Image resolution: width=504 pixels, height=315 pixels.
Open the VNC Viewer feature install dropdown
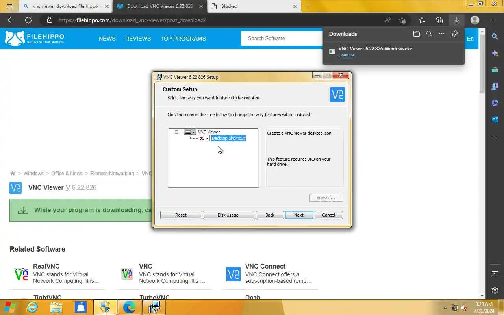[x=190, y=132]
